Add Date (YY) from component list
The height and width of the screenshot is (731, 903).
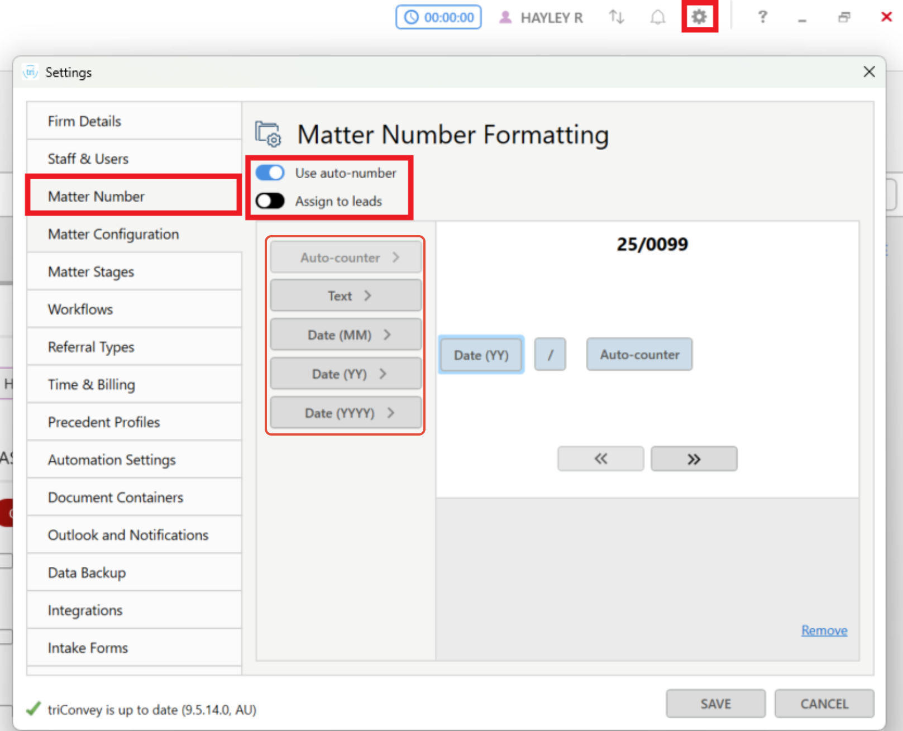coord(346,374)
